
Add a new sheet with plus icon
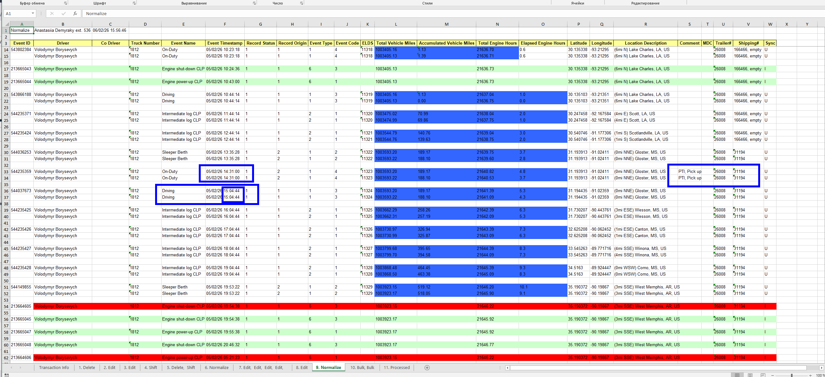tap(427, 368)
